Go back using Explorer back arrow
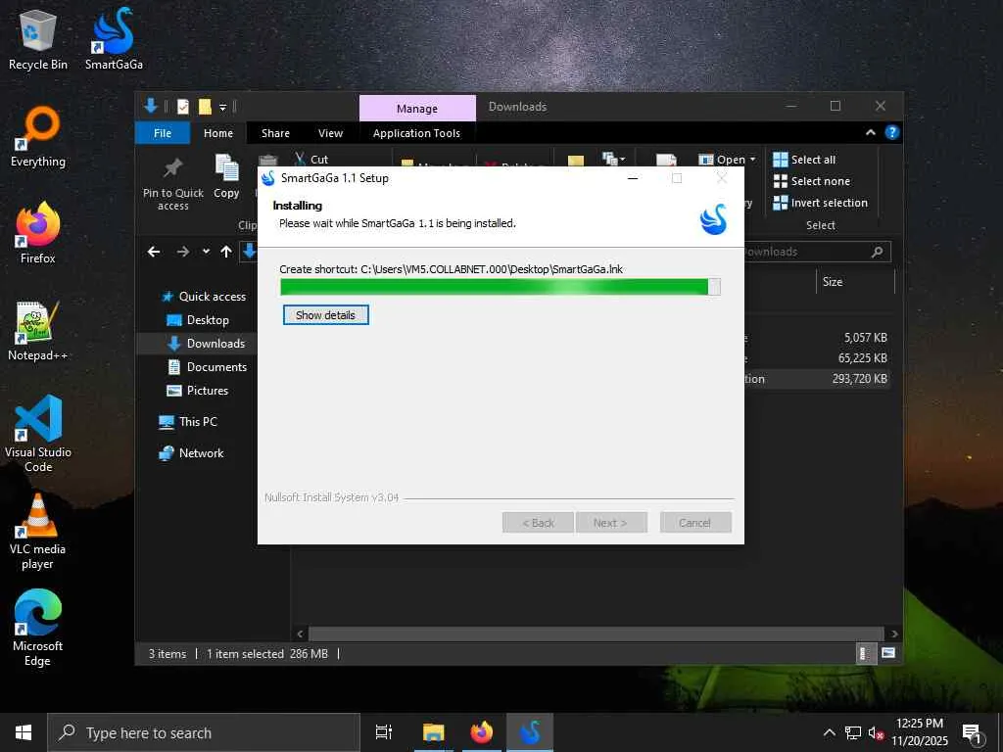This screenshot has width=1003, height=752. pyautogui.click(x=154, y=252)
